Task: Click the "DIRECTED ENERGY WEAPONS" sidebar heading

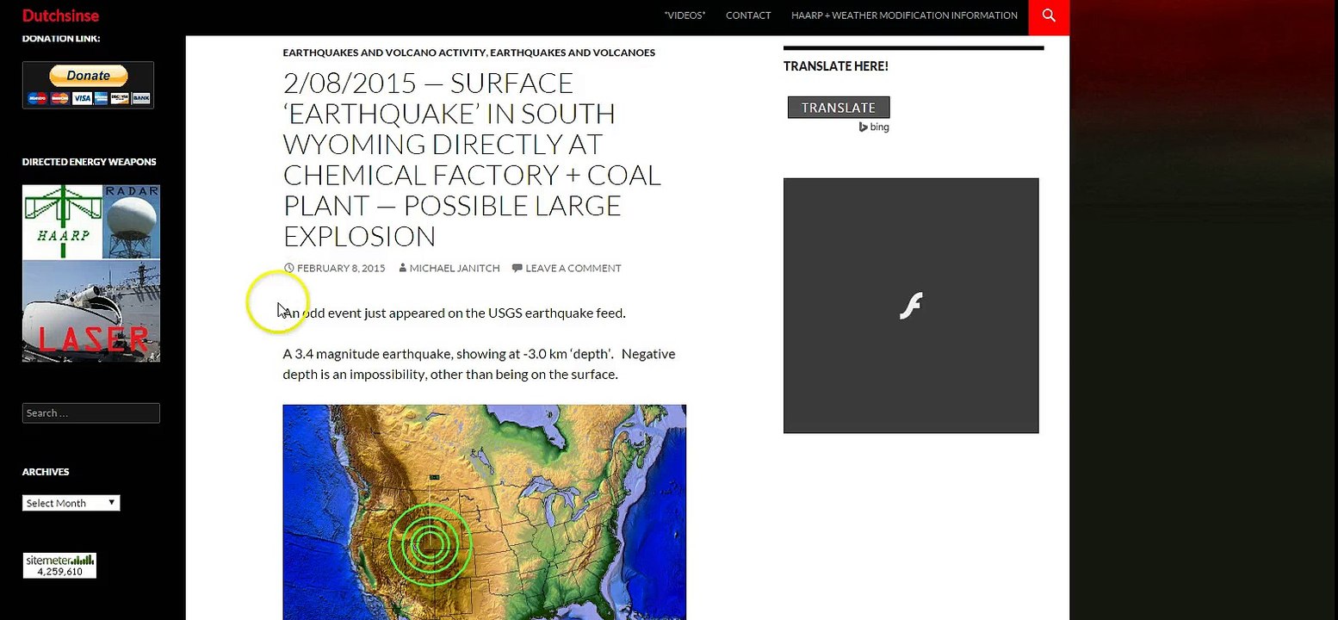Action: (x=90, y=162)
